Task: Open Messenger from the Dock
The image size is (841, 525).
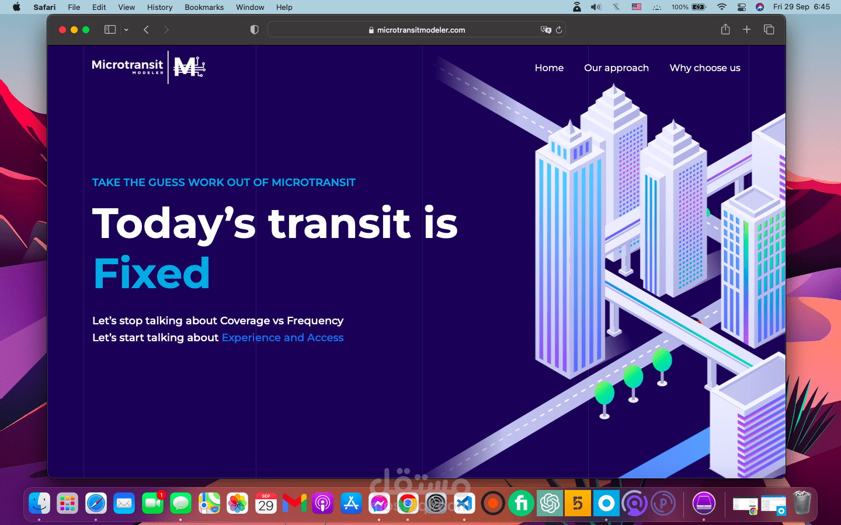Action: pyautogui.click(x=379, y=503)
